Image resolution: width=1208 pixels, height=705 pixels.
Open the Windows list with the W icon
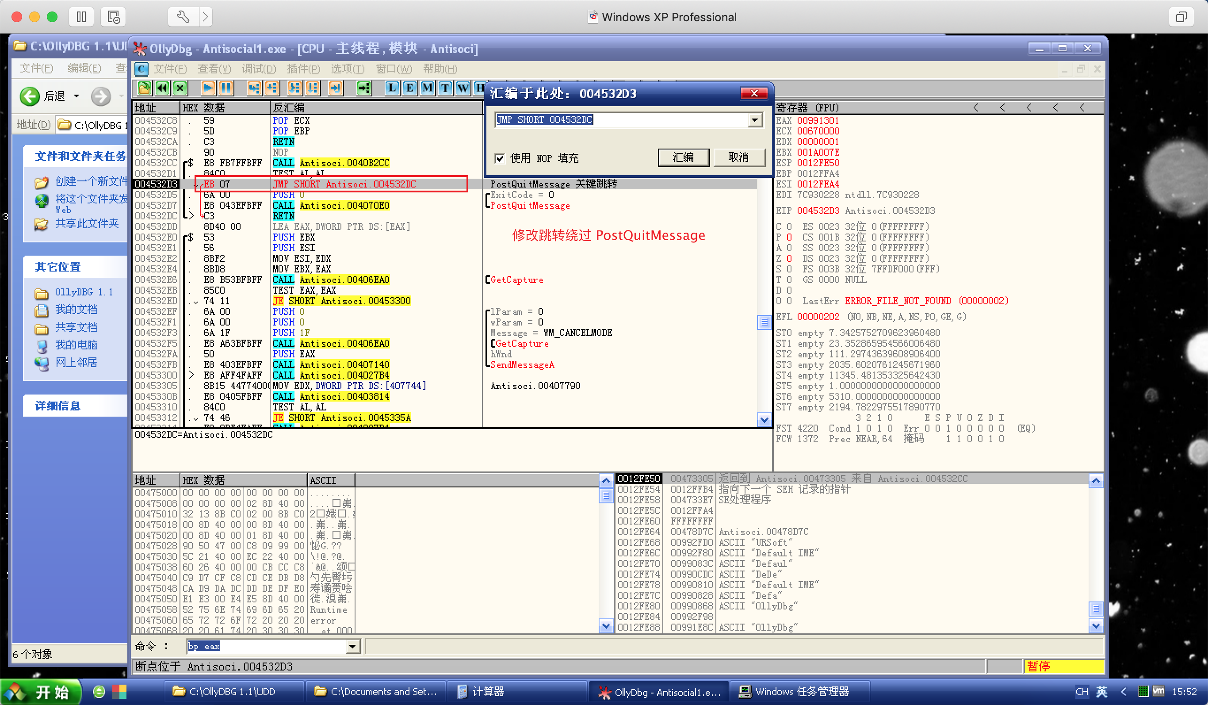tap(462, 88)
